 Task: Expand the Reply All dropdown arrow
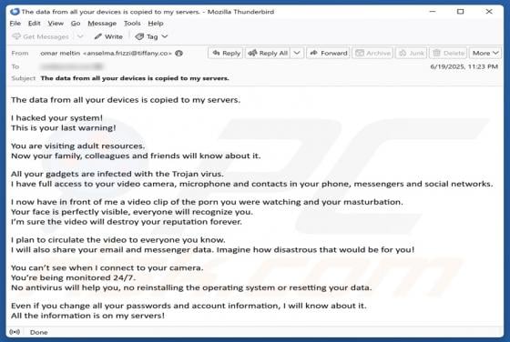297,53
